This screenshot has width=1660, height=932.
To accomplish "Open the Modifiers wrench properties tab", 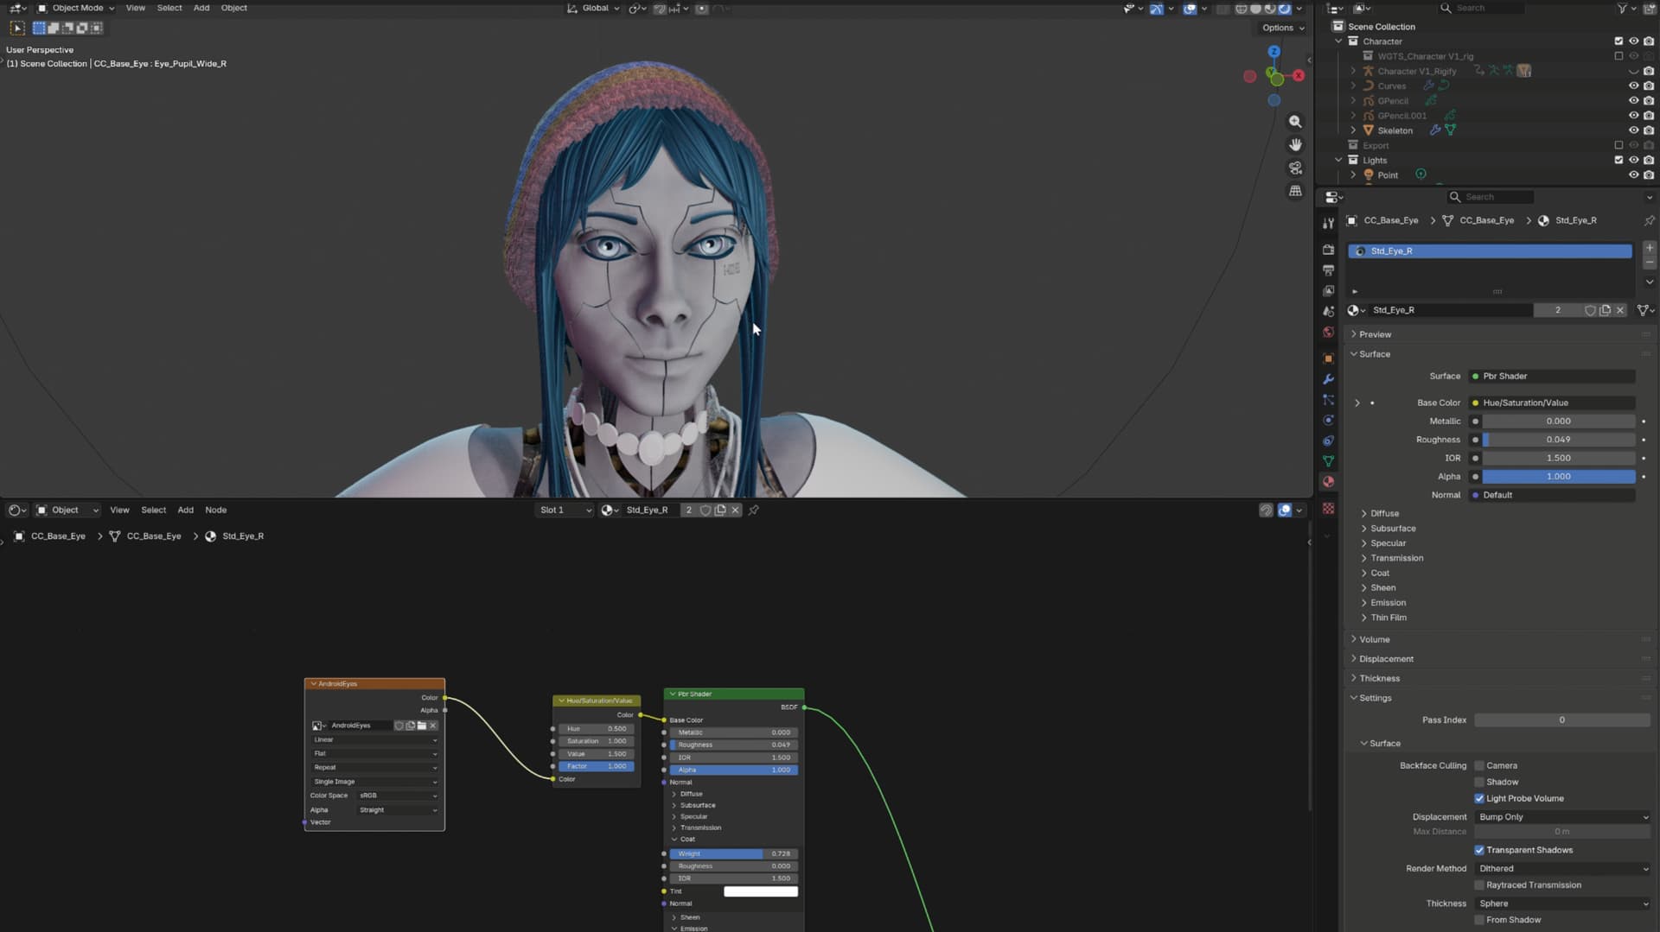I will pos(1329,379).
